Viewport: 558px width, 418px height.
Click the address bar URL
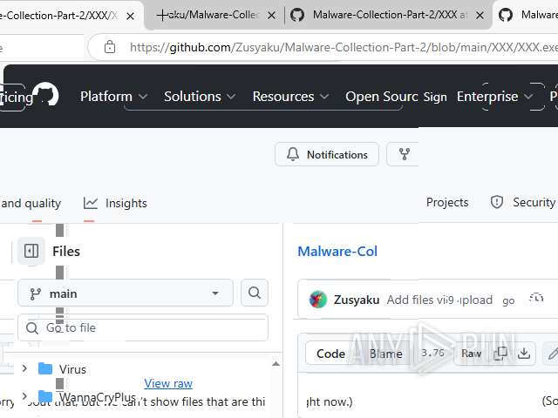point(344,47)
